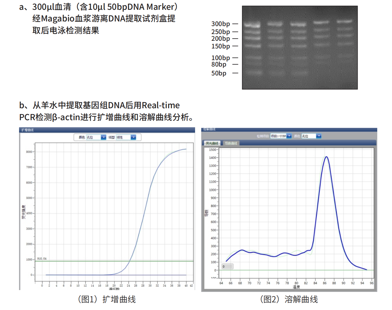392x310 pixels.
Task: Switch to the 导数曲线 tab
Action: click(231, 143)
